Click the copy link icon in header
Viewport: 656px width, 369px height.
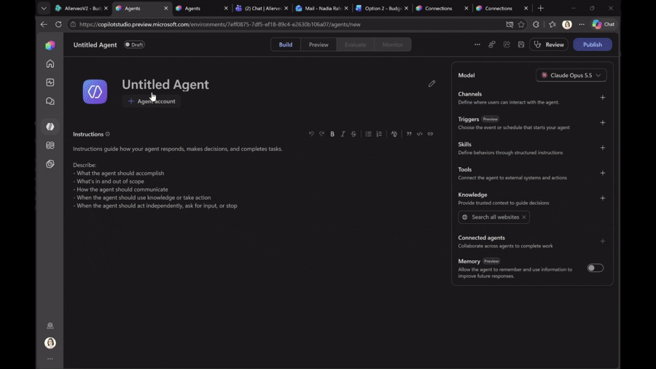coord(491,44)
